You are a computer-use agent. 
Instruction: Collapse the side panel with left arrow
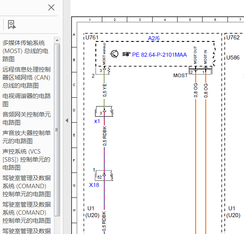coord(67,121)
